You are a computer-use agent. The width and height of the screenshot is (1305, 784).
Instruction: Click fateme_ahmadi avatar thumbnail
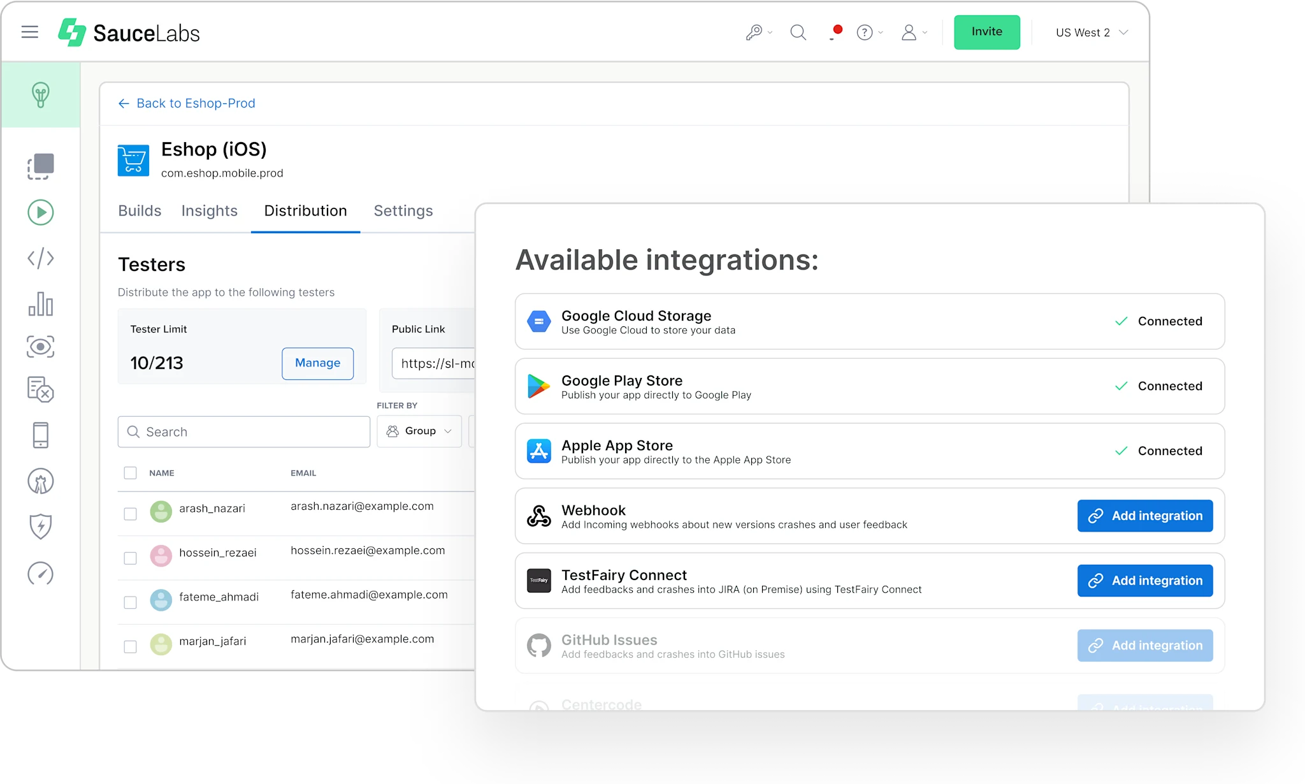pyautogui.click(x=161, y=600)
